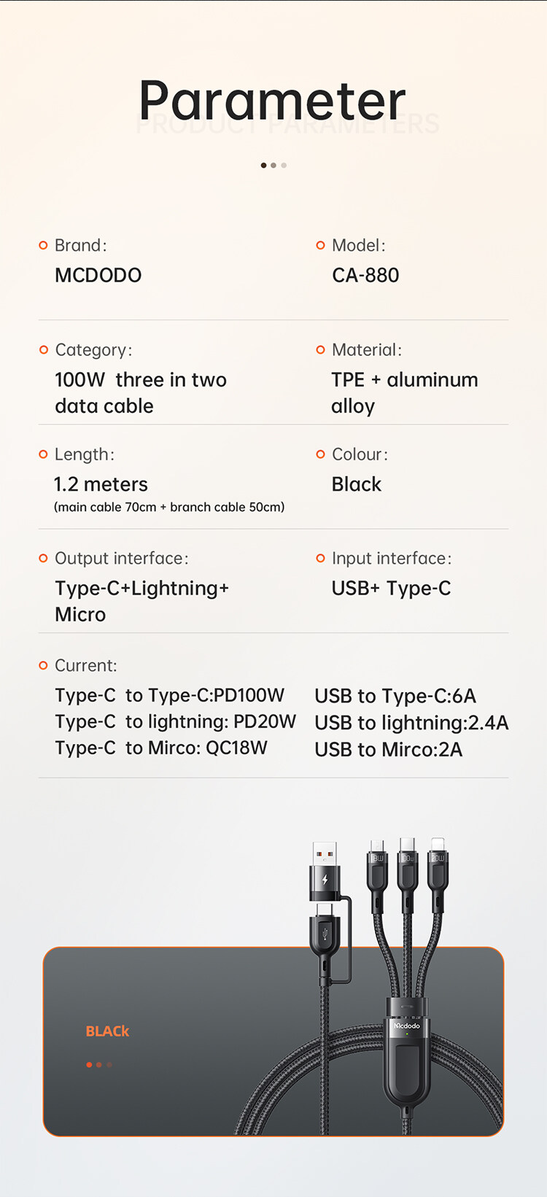Pick the orange dot under BLACk label
Screen dimensions: 547x1197
(x=89, y=1065)
